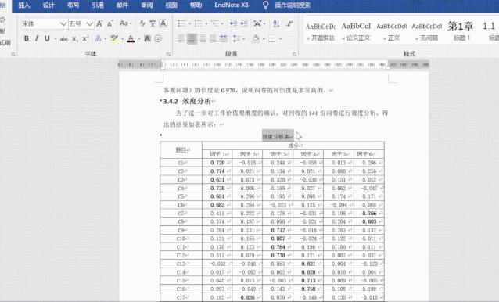
Task: Expand the Font dialog launcher
Action: [x=168, y=54]
